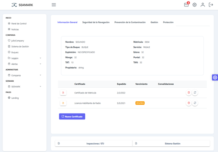
Task: Delete the Certificado de Matricula row
Action: click(189, 93)
